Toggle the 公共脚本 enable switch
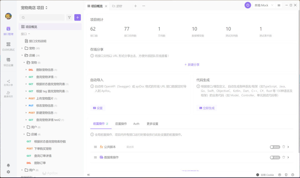 (x=275, y=147)
